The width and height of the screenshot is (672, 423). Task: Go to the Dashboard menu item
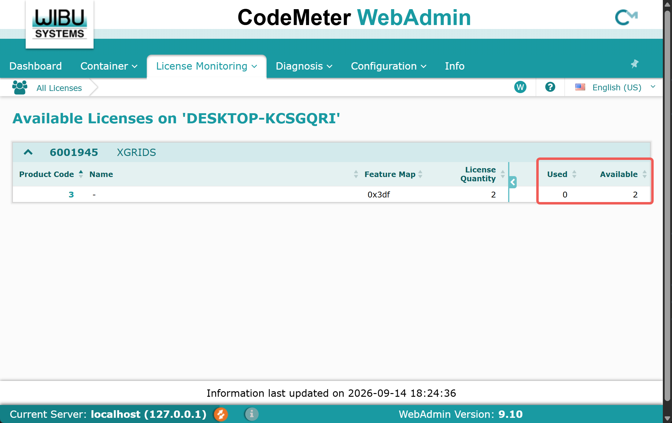[x=35, y=66]
